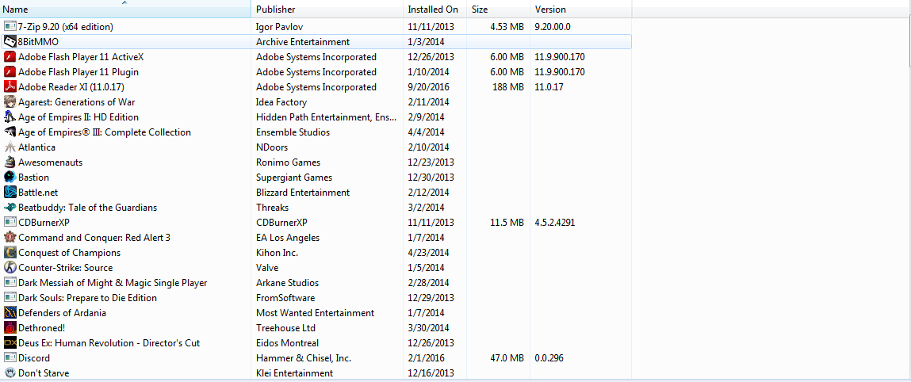Click the Agarest: Generations of War icon

pyautogui.click(x=10, y=102)
